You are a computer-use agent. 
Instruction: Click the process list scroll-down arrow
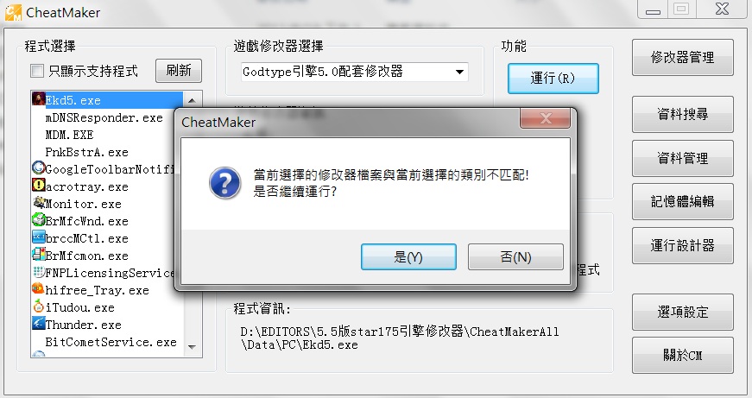[x=193, y=347]
